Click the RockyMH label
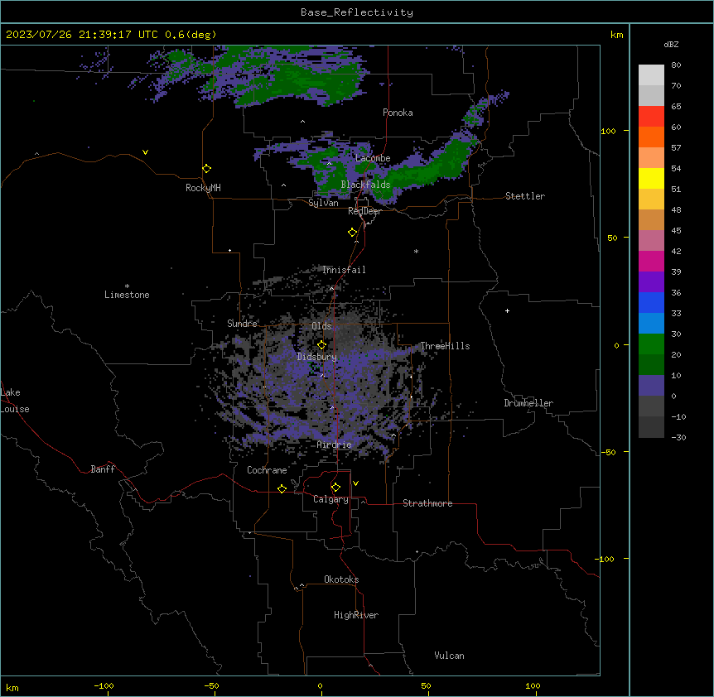 (203, 188)
